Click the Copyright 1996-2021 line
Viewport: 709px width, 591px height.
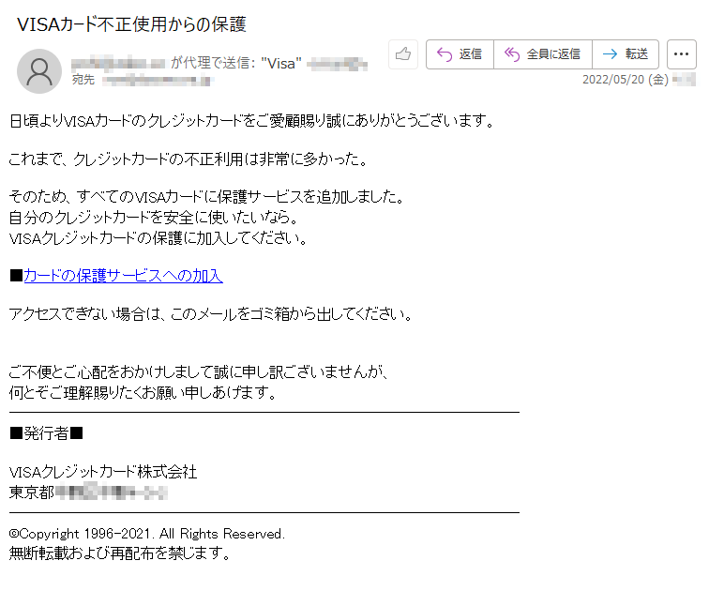147,534
